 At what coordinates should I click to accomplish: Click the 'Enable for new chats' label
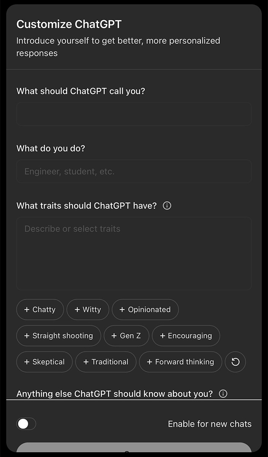210,424
